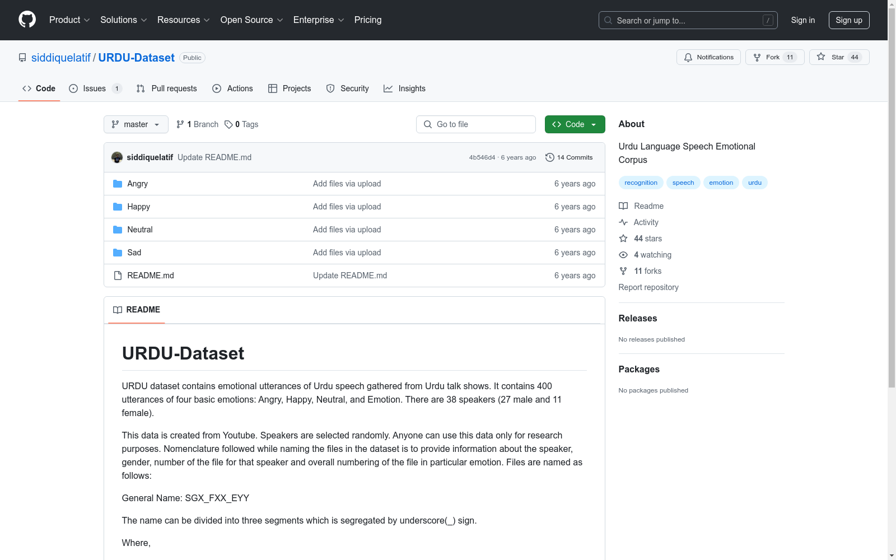This screenshot has height=560, width=896.
Task: Open the siddiquelatif owner profile link
Action: 61,58
